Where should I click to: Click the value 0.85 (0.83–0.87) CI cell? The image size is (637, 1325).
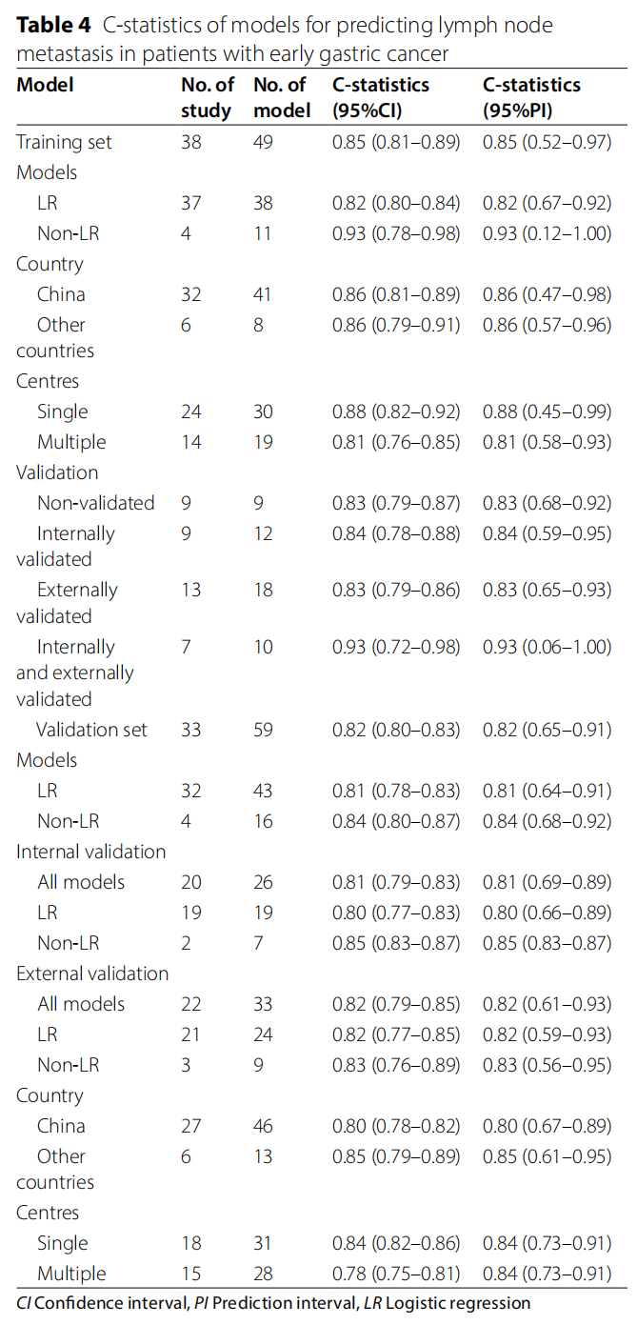pos(396,943)
